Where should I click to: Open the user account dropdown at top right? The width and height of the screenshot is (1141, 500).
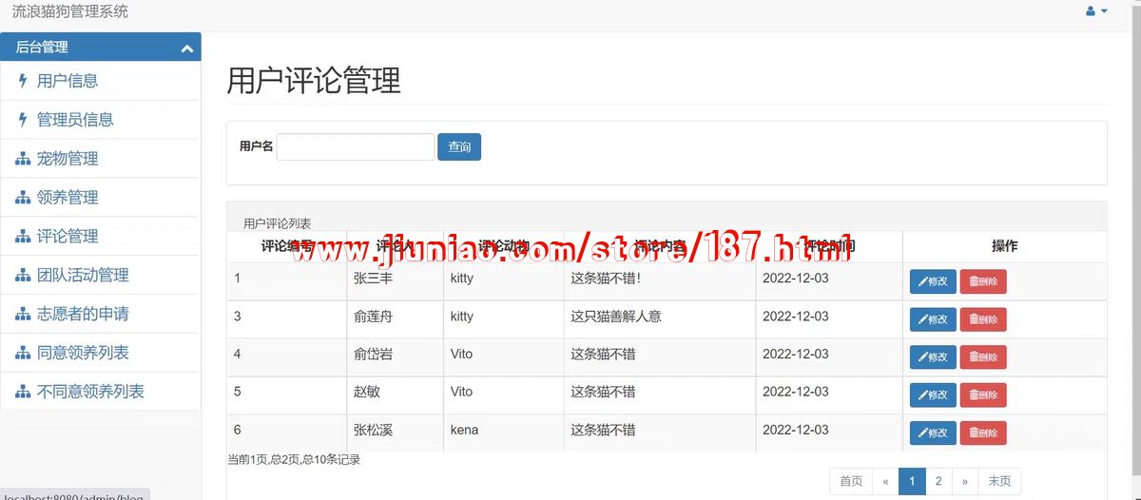1095,11
